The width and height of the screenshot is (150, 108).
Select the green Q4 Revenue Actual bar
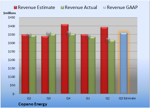72,64
